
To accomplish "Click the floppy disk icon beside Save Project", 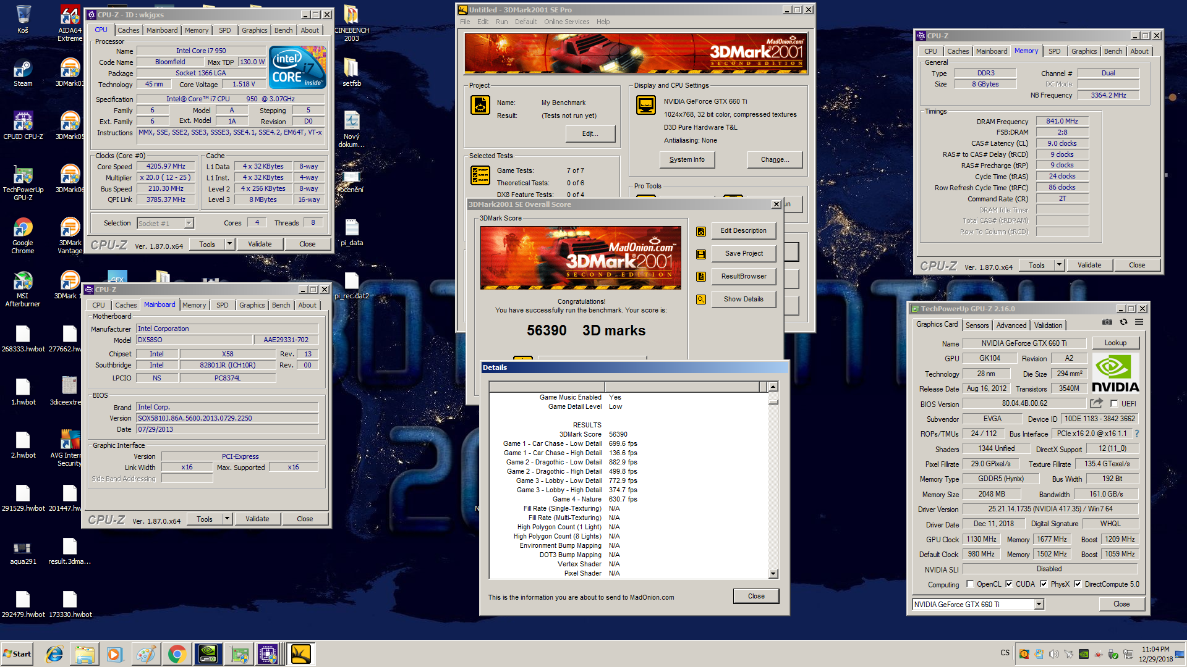I will click(700, 254).
